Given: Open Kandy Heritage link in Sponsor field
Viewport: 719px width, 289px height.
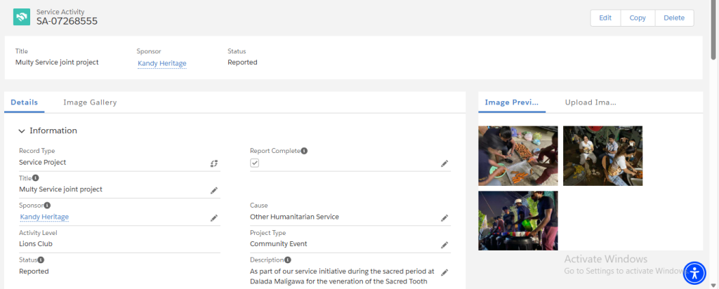Looking at the screenshot, I should tap(44, 217).
